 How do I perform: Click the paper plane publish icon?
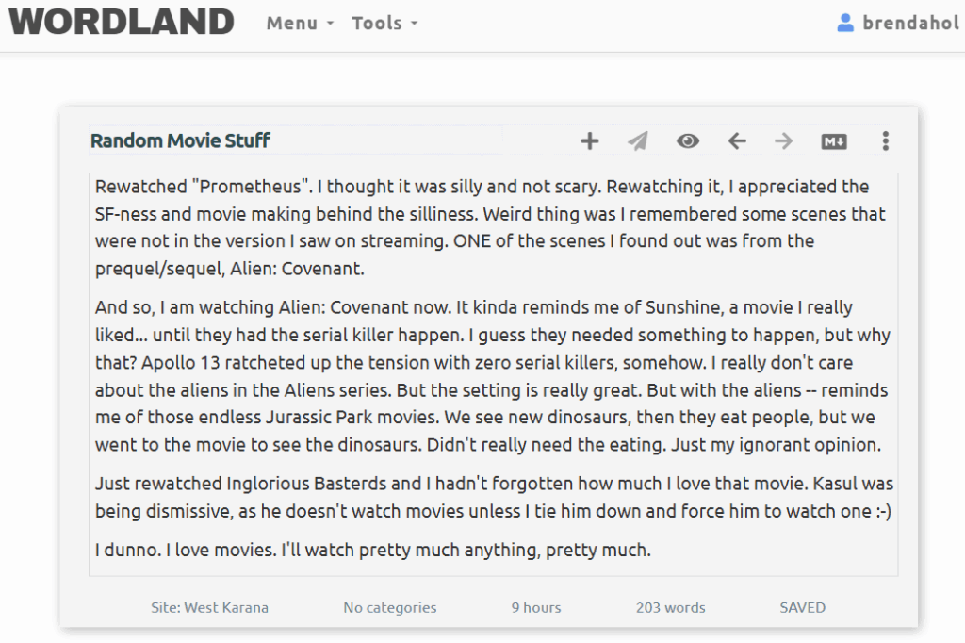click(638, 141)
